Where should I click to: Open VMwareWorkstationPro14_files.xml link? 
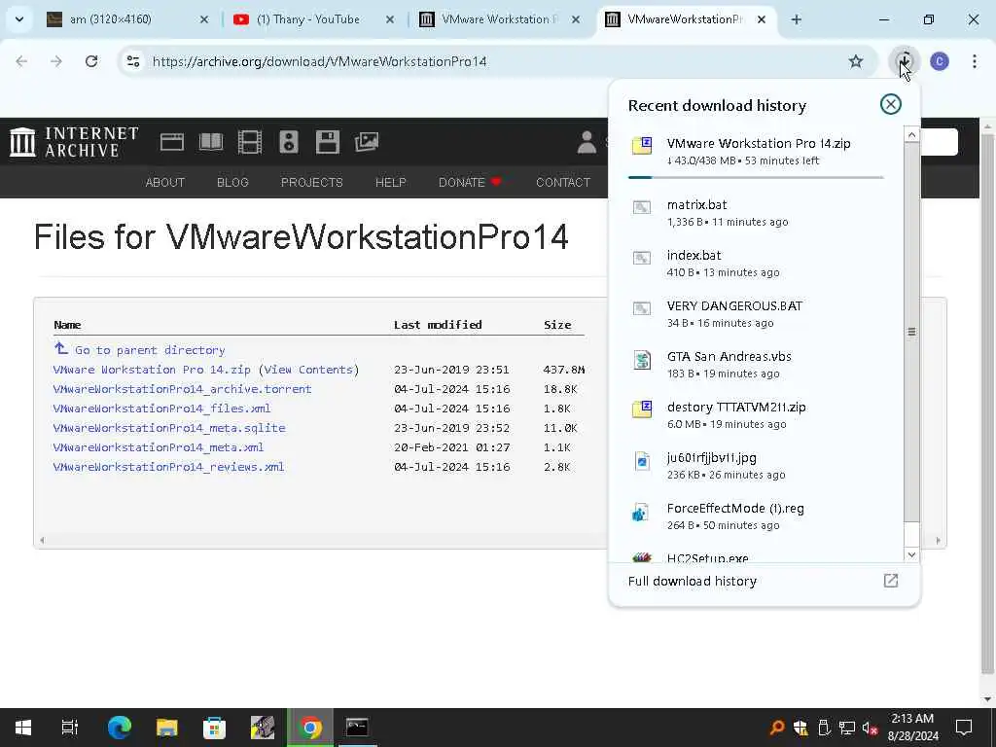click(162, 409)
